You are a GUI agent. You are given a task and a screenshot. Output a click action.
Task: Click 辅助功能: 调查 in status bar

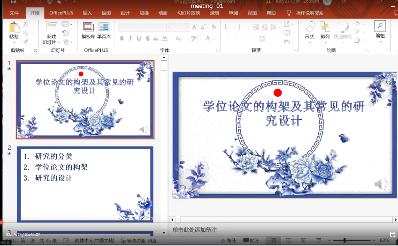pyautogui.click(x=139, y=240)
